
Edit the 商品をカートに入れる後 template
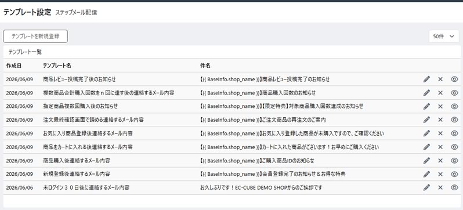pos(426,147)
